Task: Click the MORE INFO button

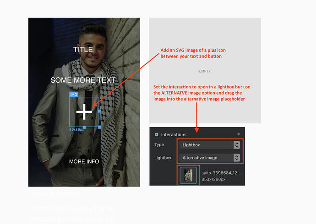Action: coord(84,161)
